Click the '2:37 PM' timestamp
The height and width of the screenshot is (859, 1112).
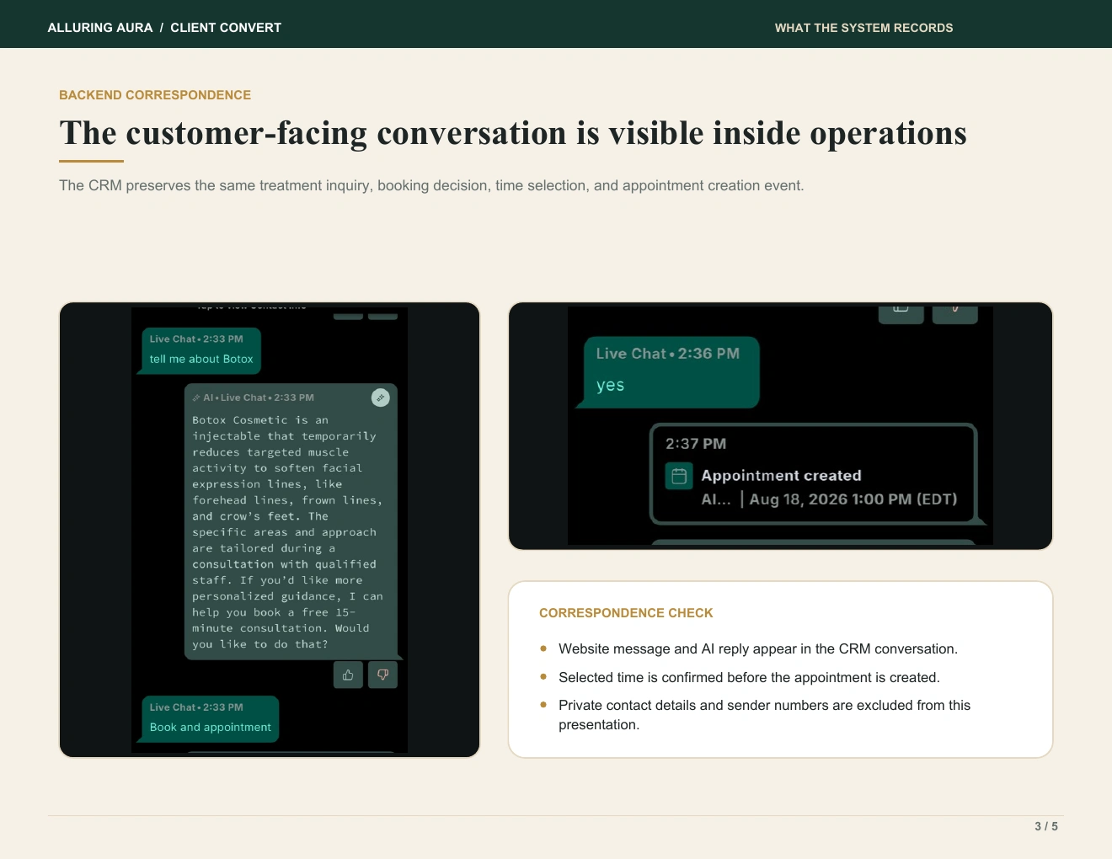(x=696, y=444)
